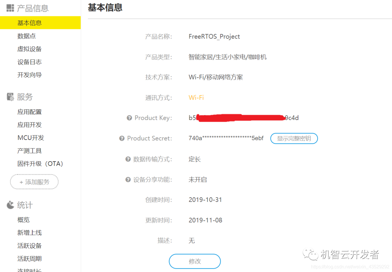This screenshot has width=392, height=272.
Task: Click the 统计 pie-chart icon
Action: 10,205
